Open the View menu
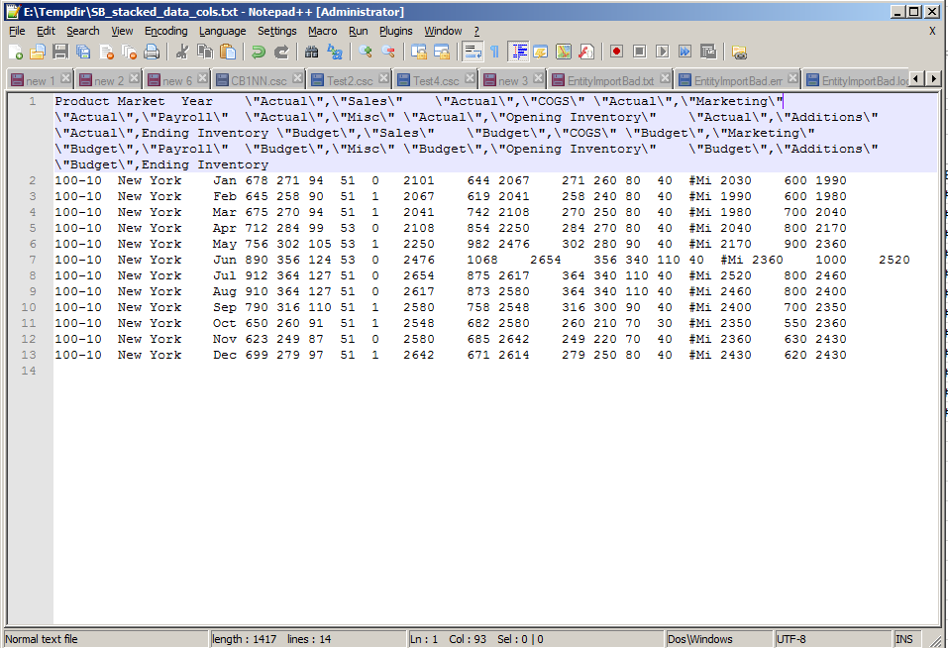This screenshot has width=948, height=648. coord(122,31)
